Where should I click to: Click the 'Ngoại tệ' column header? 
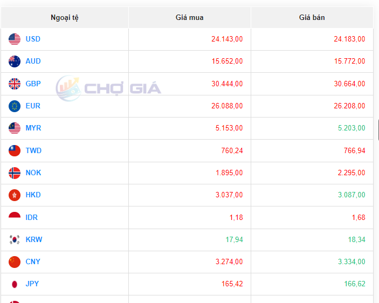(65, 18)
